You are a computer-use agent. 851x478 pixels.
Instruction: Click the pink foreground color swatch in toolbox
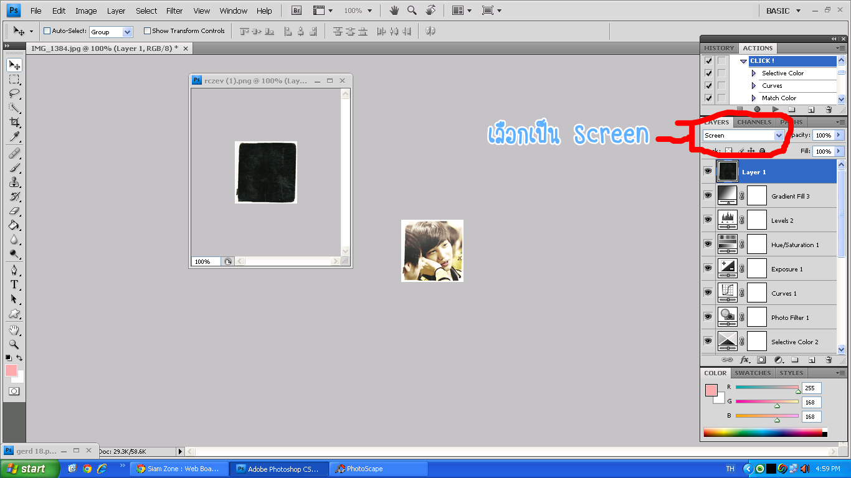coord(11,370)
